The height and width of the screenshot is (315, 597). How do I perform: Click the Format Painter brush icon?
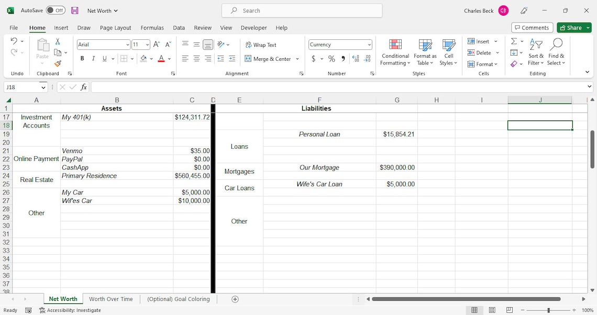pyautogui.click(x=58, y=63)
